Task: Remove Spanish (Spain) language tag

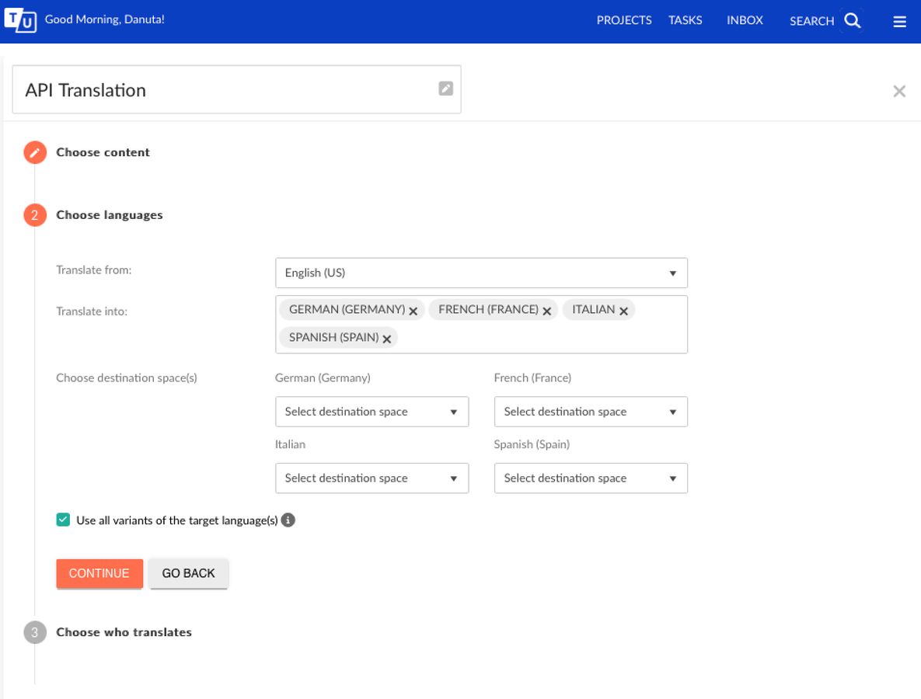Action: [387, 339]
